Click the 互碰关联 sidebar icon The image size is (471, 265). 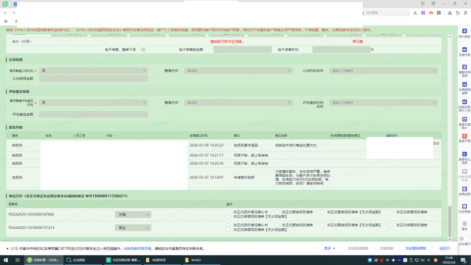click(464, 51)
